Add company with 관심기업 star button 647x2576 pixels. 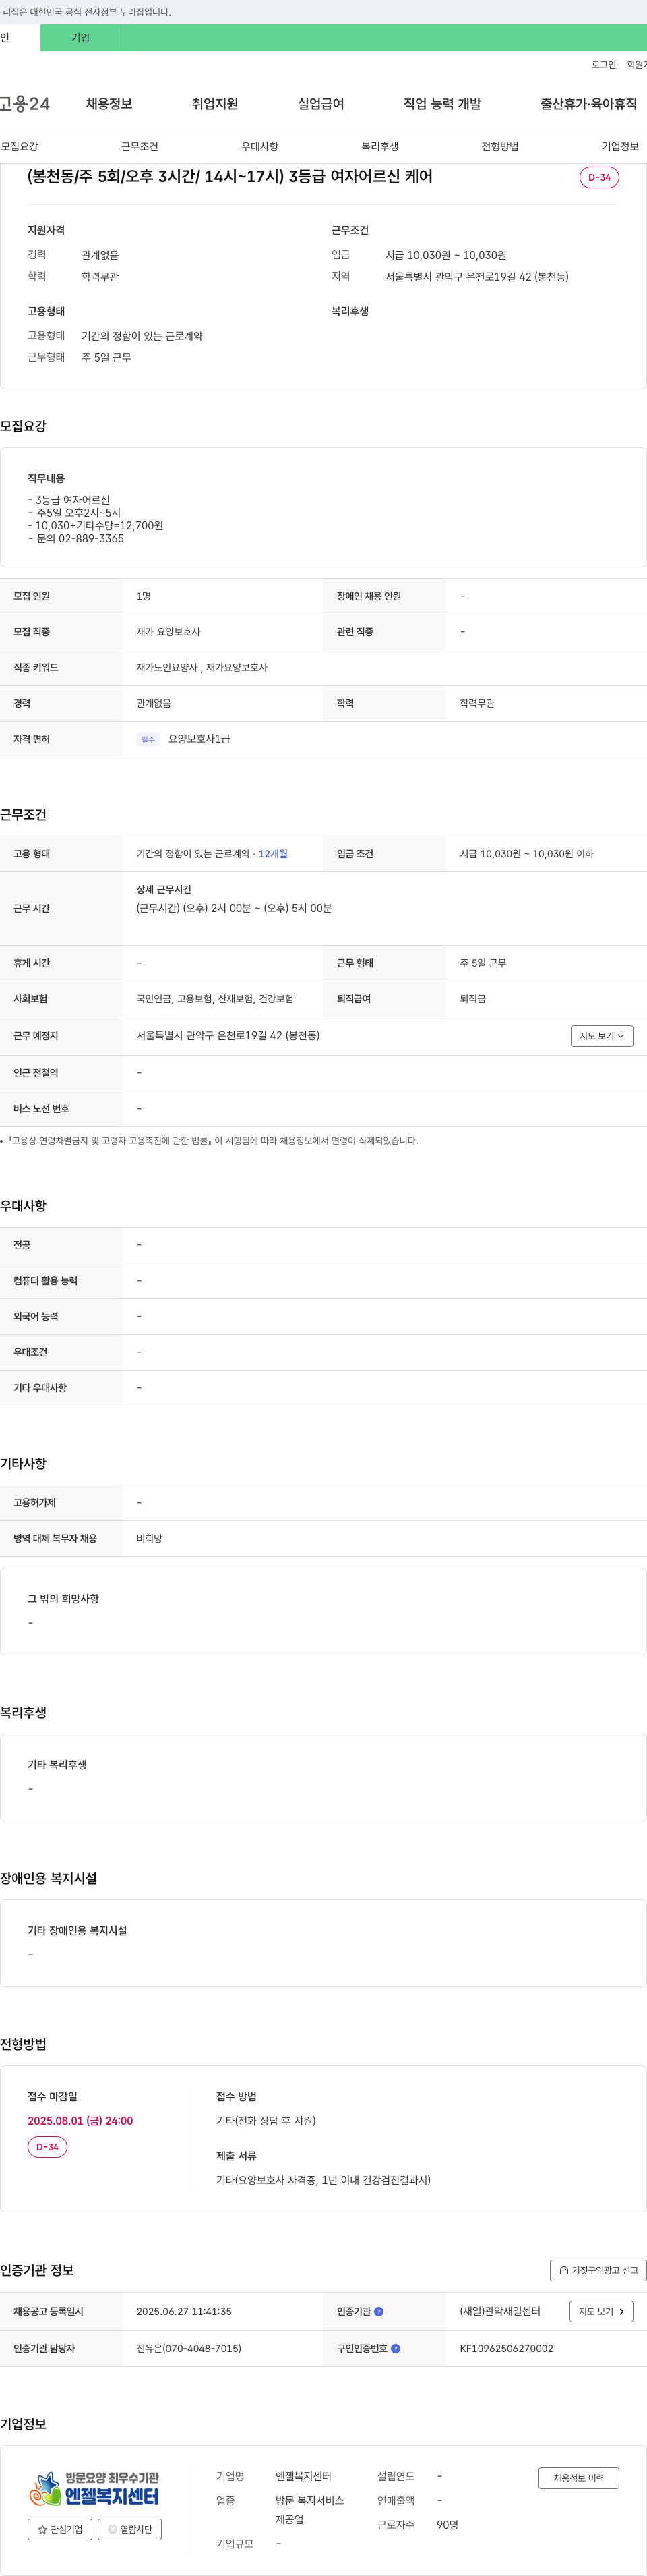60,2529
